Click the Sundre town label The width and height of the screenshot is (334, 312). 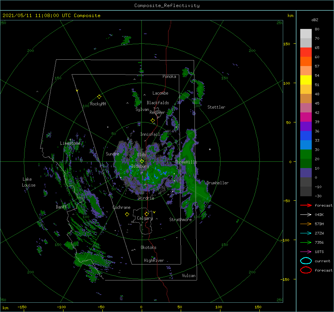pos(112,154)
